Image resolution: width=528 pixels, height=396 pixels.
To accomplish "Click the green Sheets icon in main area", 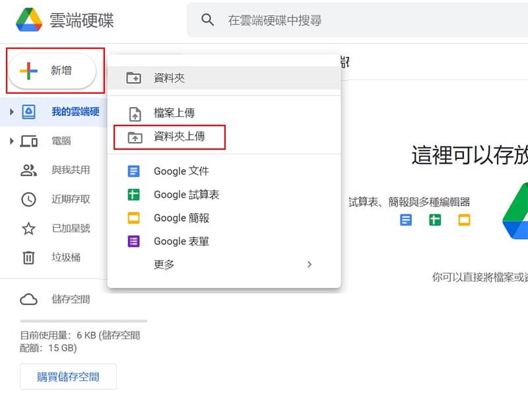I will point(435,220).
